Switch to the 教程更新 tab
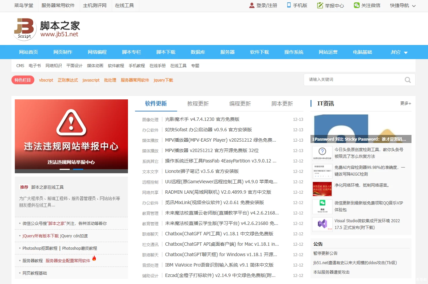 198,104
